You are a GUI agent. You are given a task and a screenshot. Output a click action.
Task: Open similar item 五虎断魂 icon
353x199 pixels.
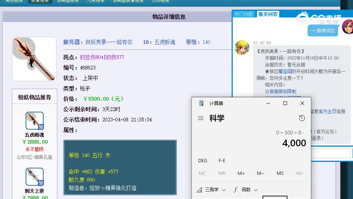pyautogui.click(x=35, y=121)
